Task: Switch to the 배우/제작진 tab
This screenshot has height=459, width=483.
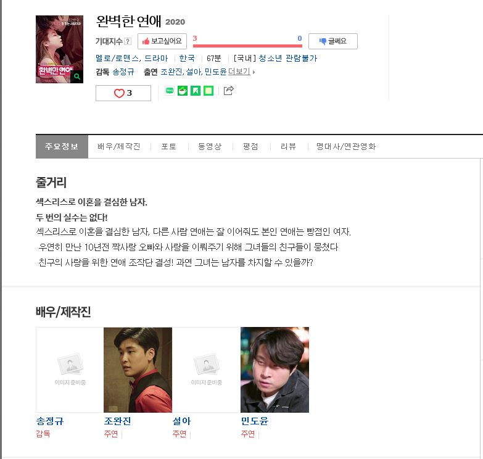Action: point(119,147)
